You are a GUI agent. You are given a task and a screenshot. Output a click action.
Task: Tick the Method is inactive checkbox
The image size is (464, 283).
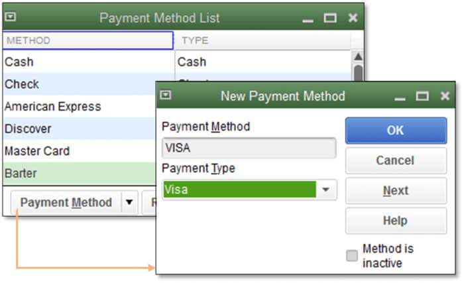[352, 255]
